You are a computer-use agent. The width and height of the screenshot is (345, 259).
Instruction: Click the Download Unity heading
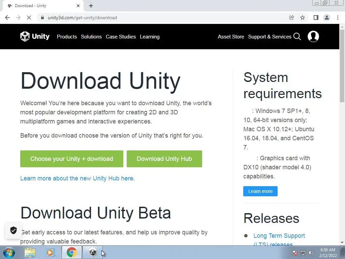[100, 81]
